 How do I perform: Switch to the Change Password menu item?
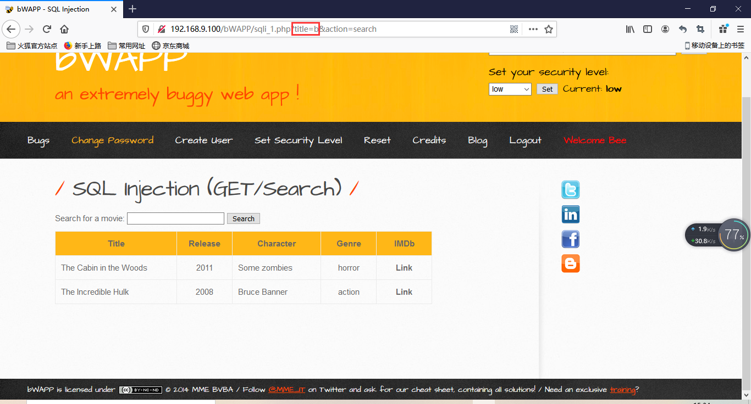(x=112, y=140)
